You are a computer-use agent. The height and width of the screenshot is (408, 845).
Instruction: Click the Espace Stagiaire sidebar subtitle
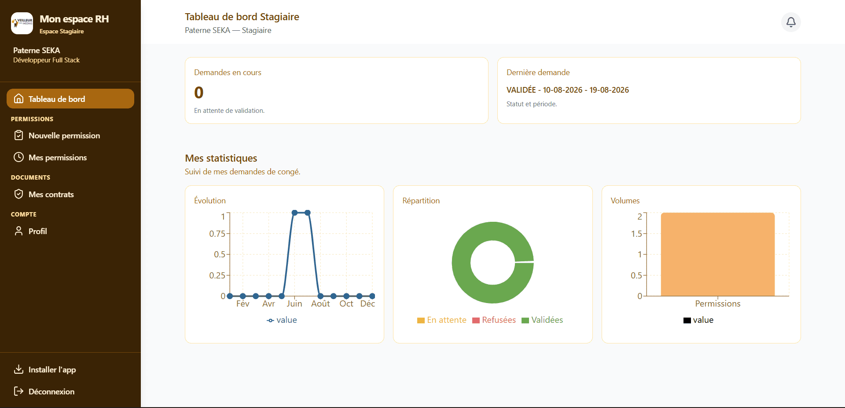[x=62, y=31]
